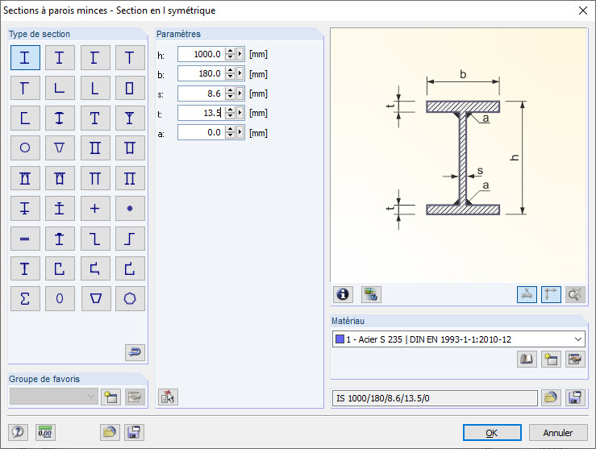
Task: Click the Annuler button
Action: (557, 433)
